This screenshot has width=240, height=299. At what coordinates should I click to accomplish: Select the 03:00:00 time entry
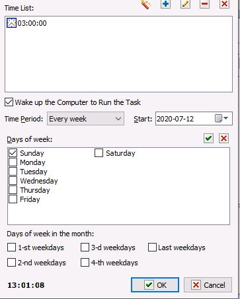[27, 23]
